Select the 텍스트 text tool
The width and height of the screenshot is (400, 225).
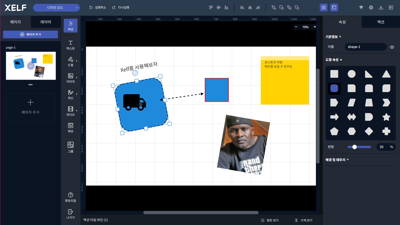[71, 45]
